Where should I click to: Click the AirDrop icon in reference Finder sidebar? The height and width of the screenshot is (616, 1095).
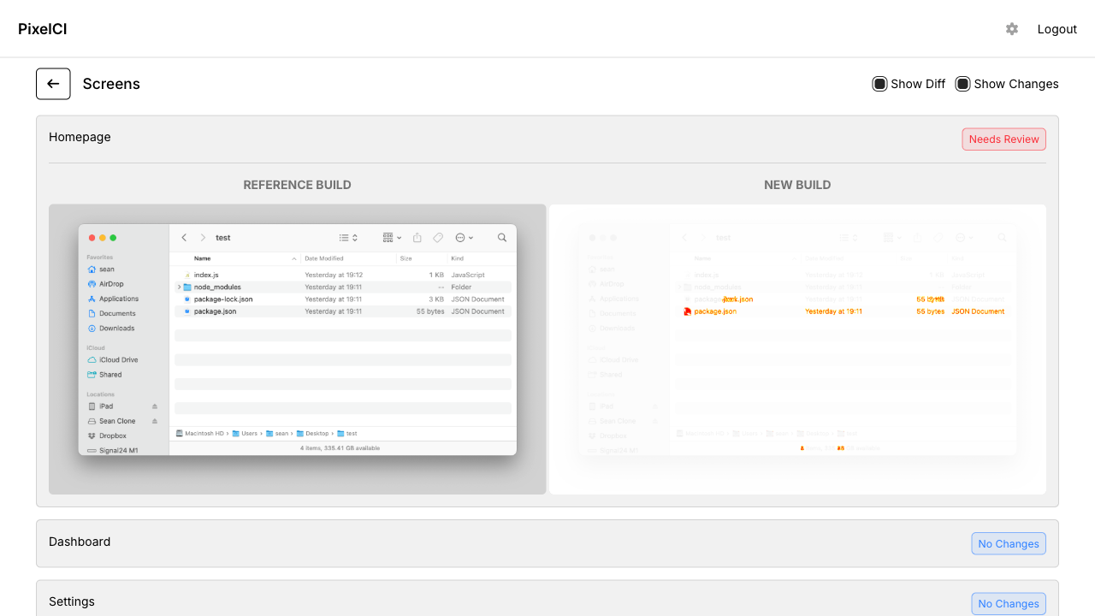pyautogui.click(x=92, y=284)
